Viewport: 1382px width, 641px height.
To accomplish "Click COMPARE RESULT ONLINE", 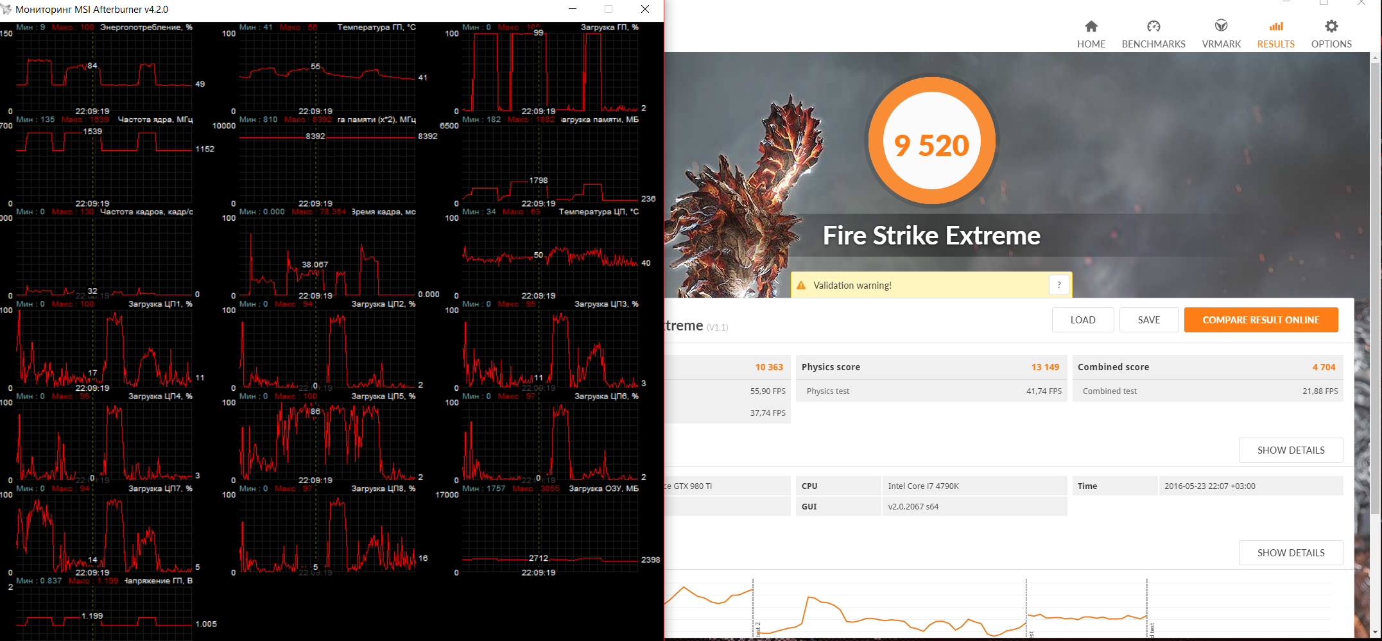I will (1261, 320).
